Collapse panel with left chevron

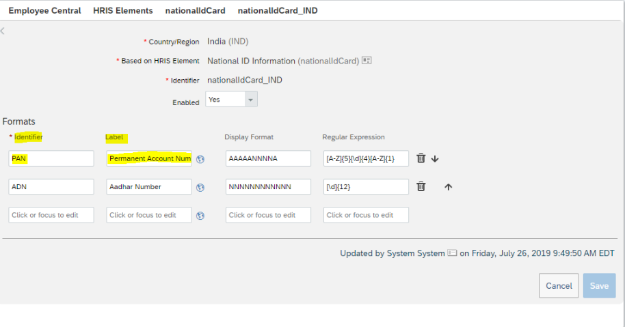[3, 31]
